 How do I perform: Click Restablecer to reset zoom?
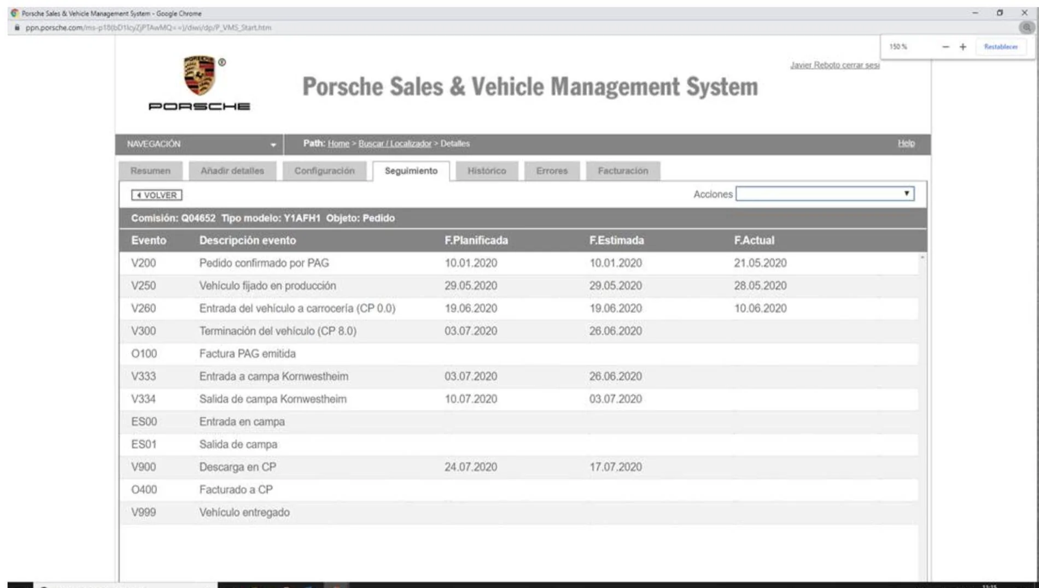point(1001,47)
